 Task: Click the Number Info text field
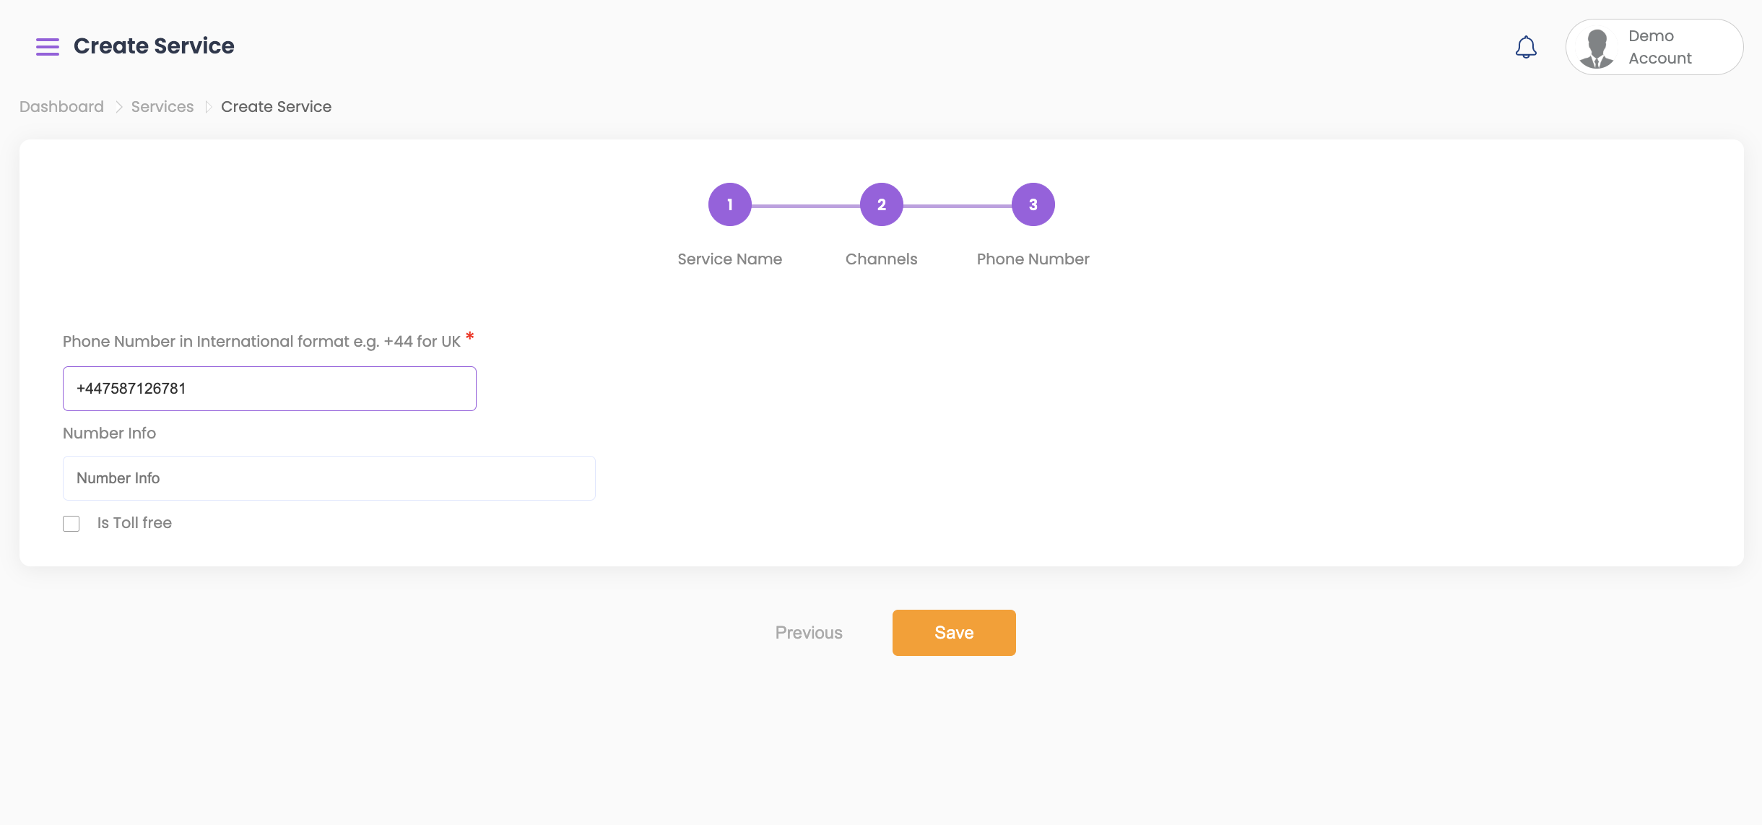pos(329,478)
